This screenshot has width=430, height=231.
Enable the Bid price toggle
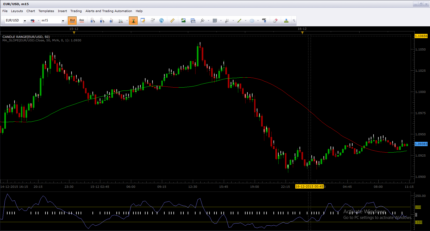pyautogui.click(x=72, y=20)
